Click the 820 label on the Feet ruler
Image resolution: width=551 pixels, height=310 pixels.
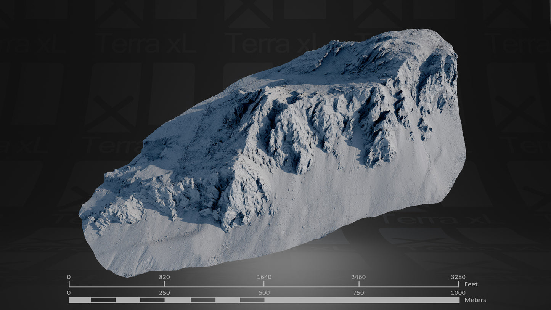point(164,278)
